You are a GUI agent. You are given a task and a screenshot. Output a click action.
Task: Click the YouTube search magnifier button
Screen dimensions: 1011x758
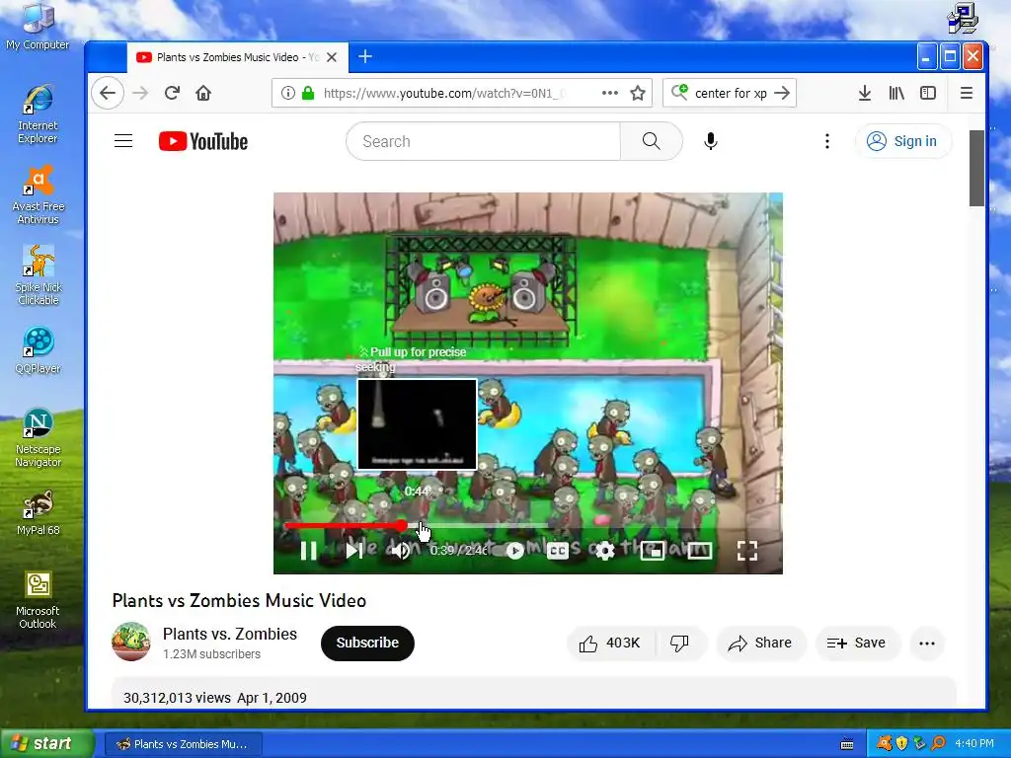(x=652, y=141)
